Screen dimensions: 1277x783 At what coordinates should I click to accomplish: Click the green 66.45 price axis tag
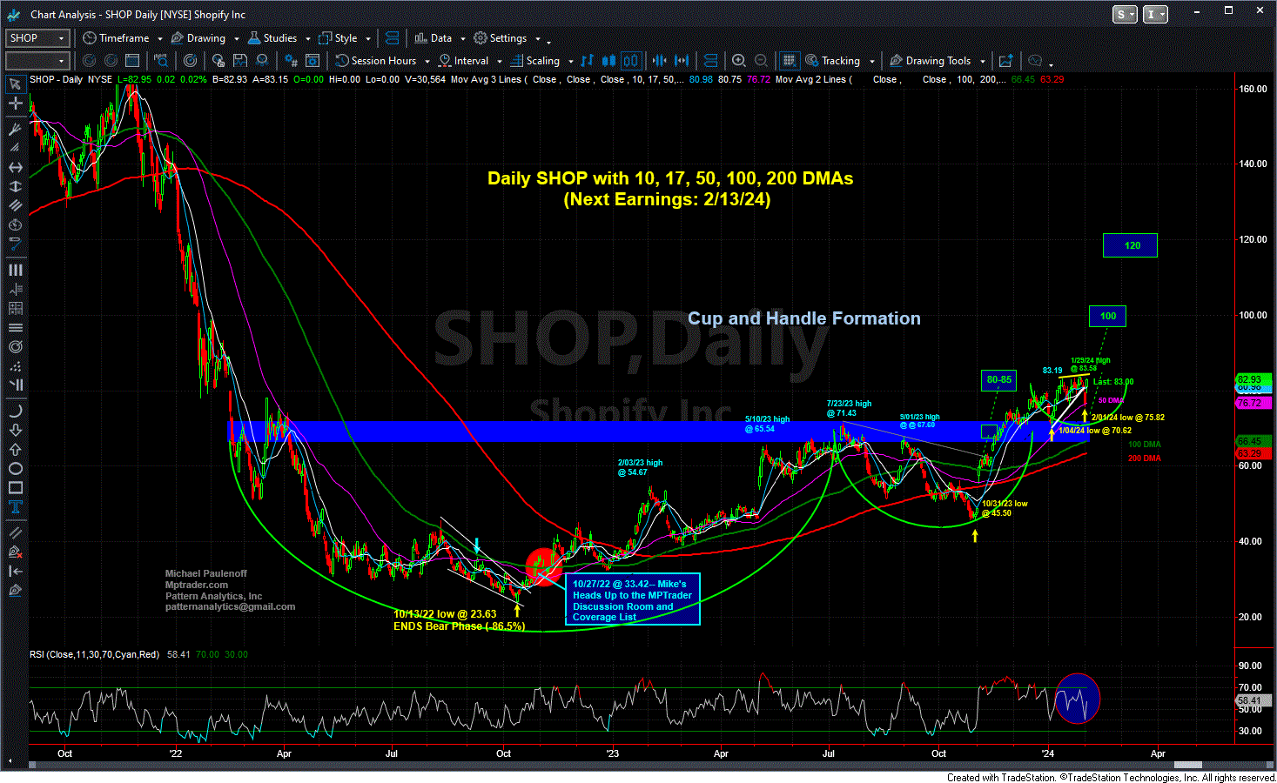click(1254, 442)
